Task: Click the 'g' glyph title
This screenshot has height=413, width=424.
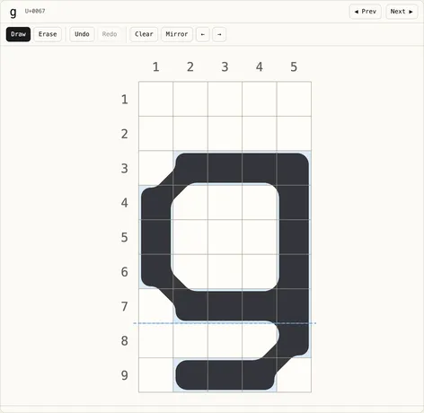Action: click(13, 12)
